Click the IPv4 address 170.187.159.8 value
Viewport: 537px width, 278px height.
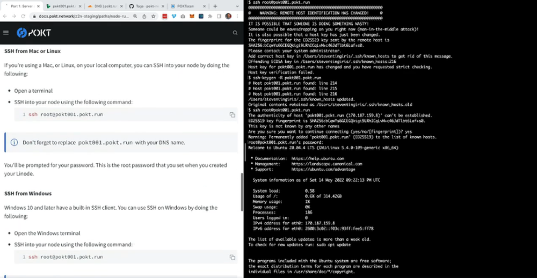[x=320, y=223]
